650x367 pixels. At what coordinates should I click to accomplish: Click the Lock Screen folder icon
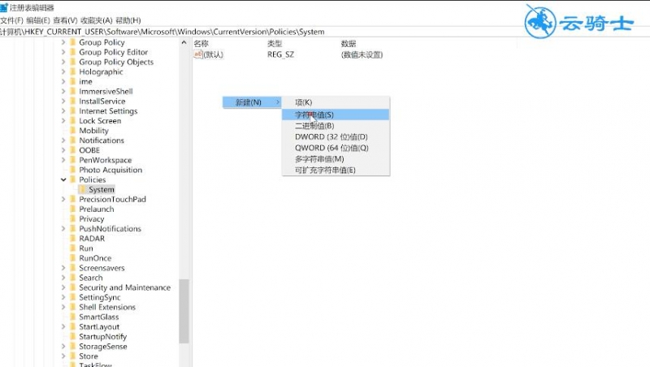(x=73, y=120)
